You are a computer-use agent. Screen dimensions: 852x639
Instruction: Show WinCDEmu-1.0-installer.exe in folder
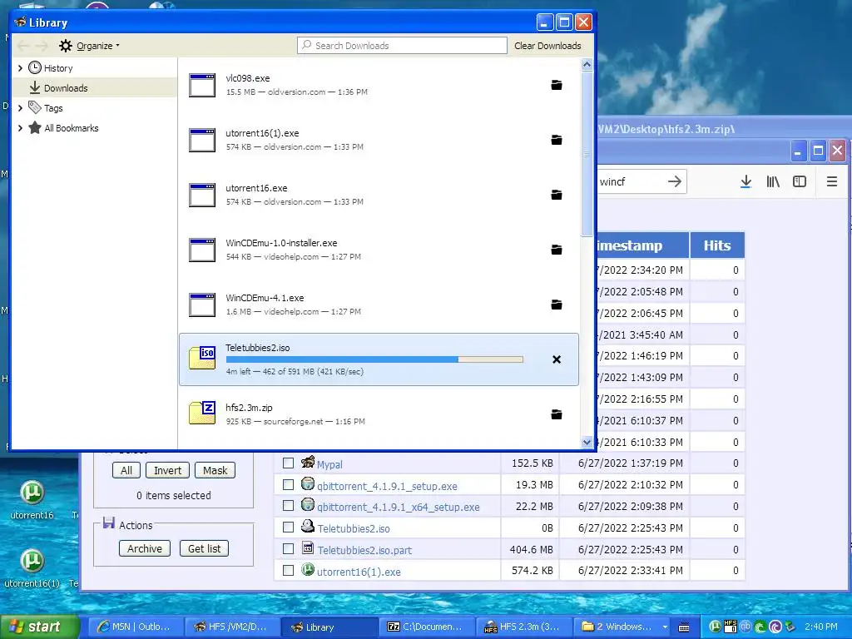click(x=557, y=250)
